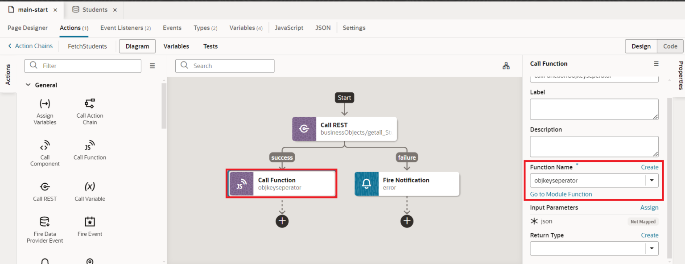Screen dimensions: 685x264
Task: Collapse the General actions section
Action: tap(28, 85)
